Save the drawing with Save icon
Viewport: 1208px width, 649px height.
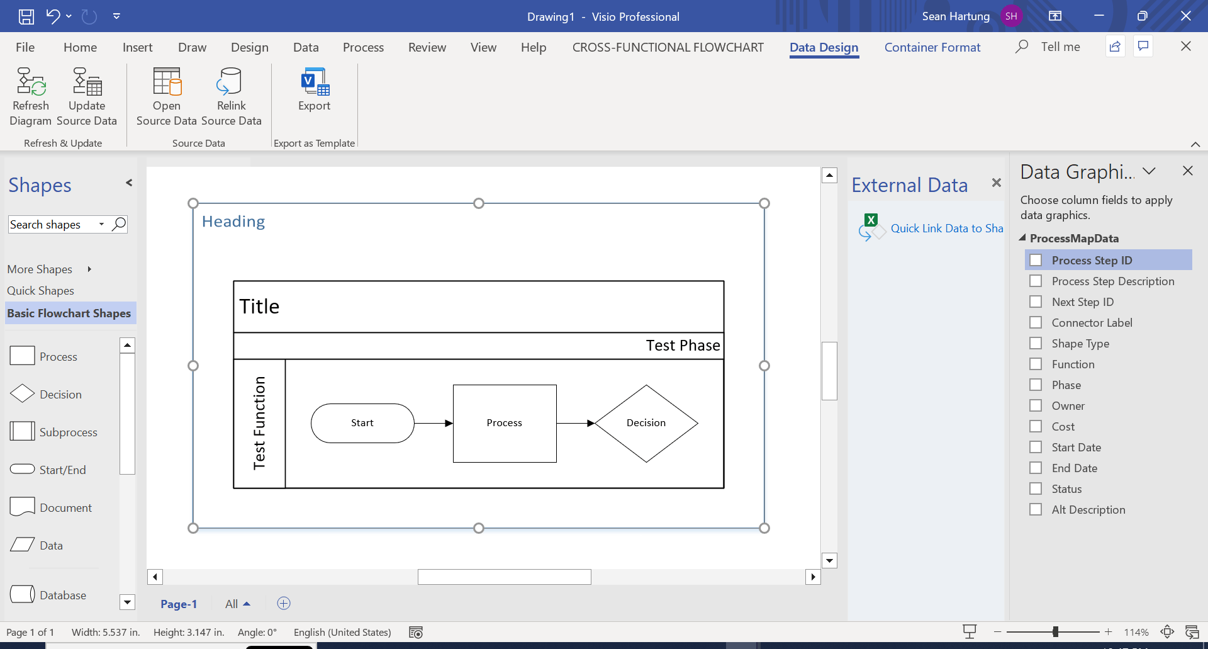[x=26, y=16]
